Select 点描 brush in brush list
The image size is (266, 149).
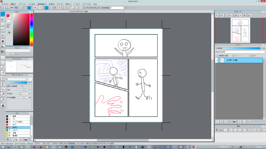18,133
